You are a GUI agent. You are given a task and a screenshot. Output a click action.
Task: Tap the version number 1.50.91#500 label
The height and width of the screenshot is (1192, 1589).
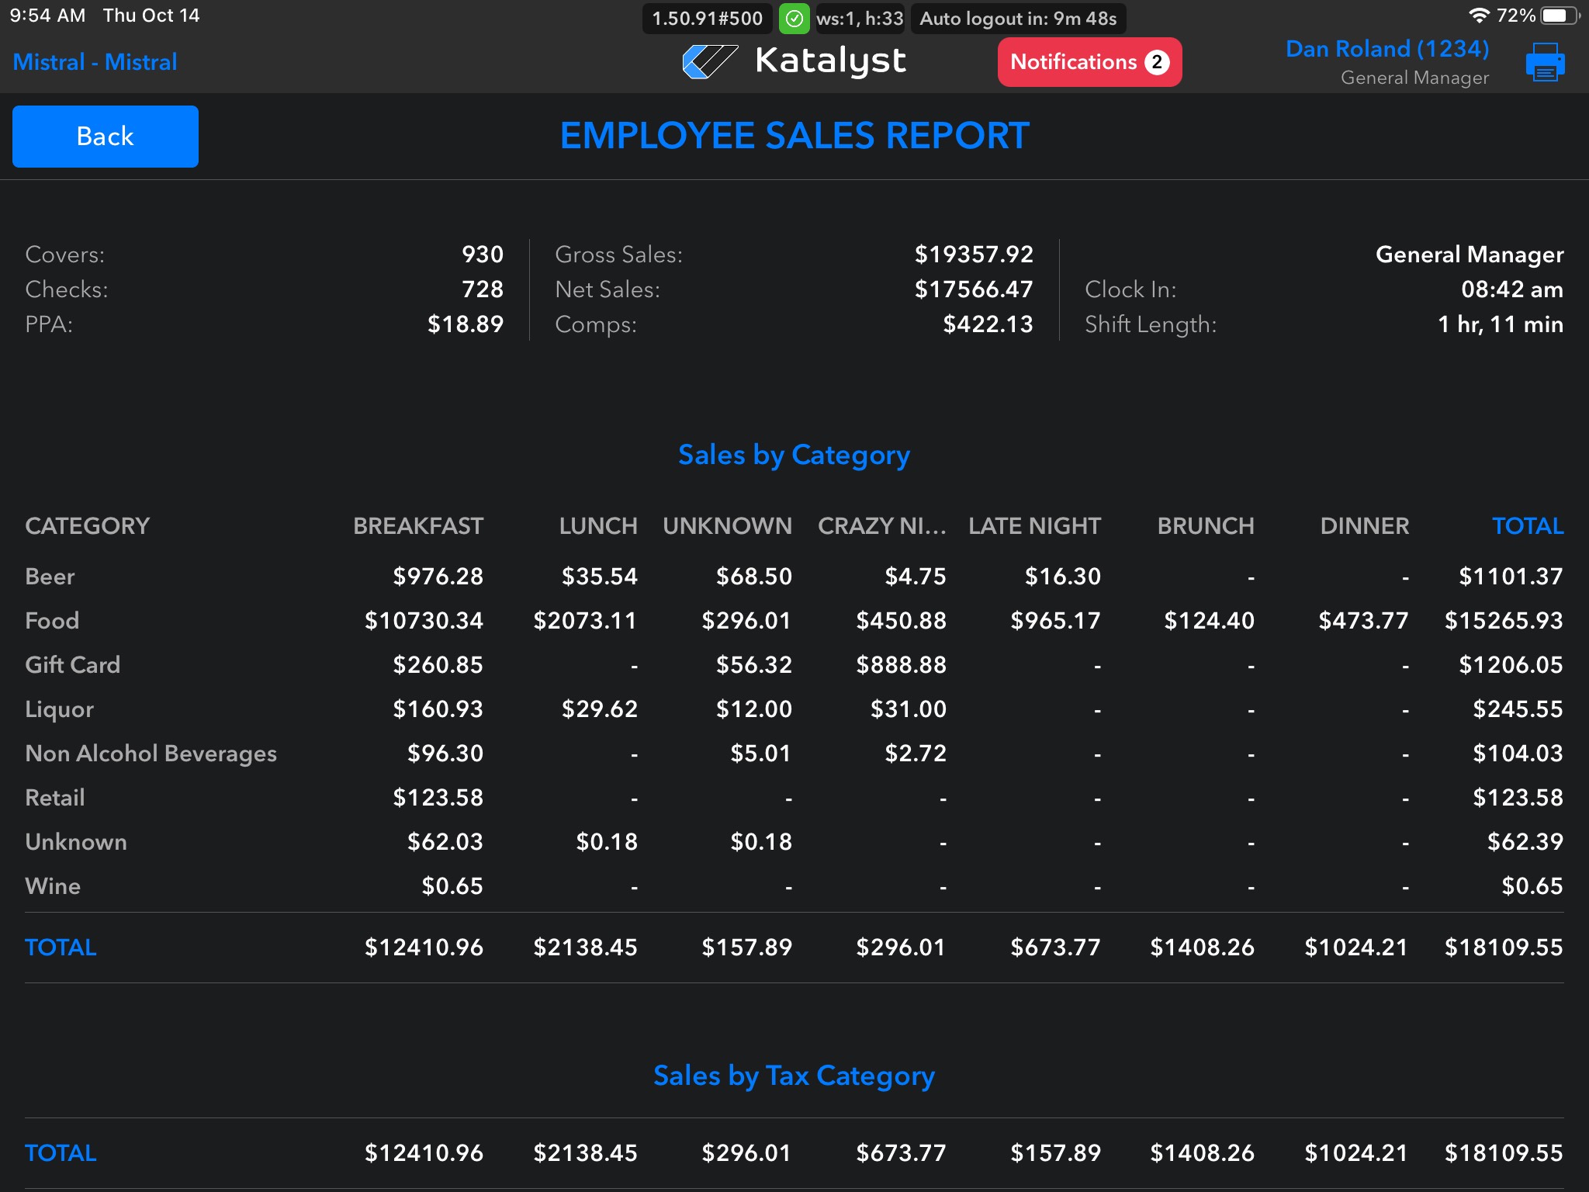pyautogui.click(x=707, y=19)
